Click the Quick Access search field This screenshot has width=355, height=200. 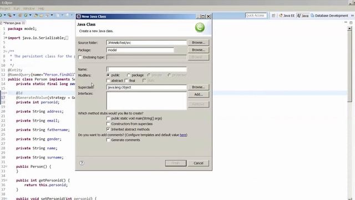256,16
